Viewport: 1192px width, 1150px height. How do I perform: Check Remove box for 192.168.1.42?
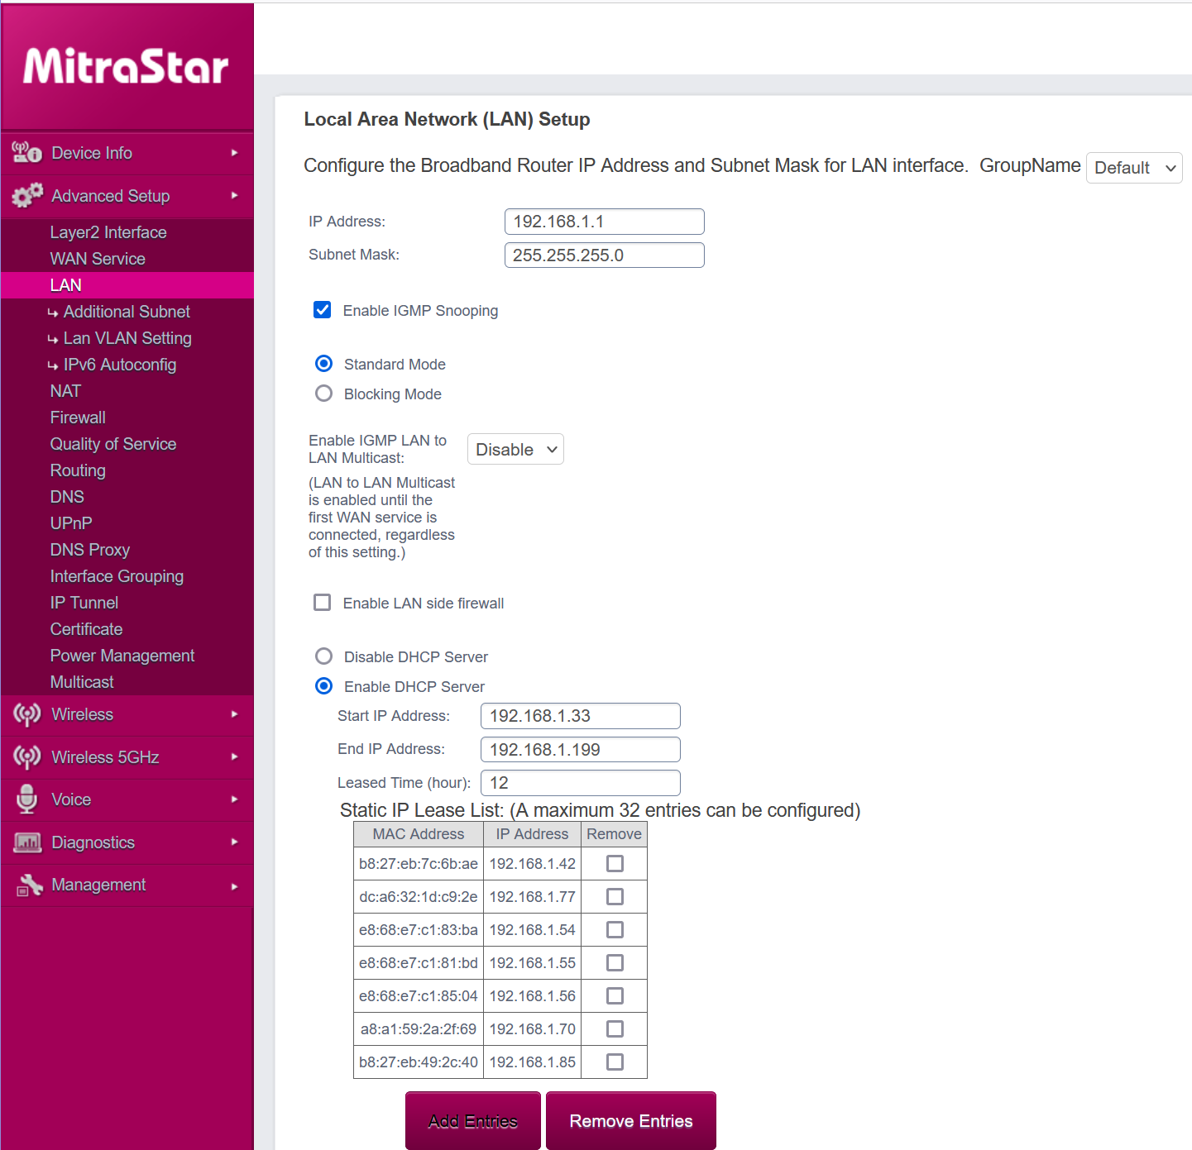[615, 864]
